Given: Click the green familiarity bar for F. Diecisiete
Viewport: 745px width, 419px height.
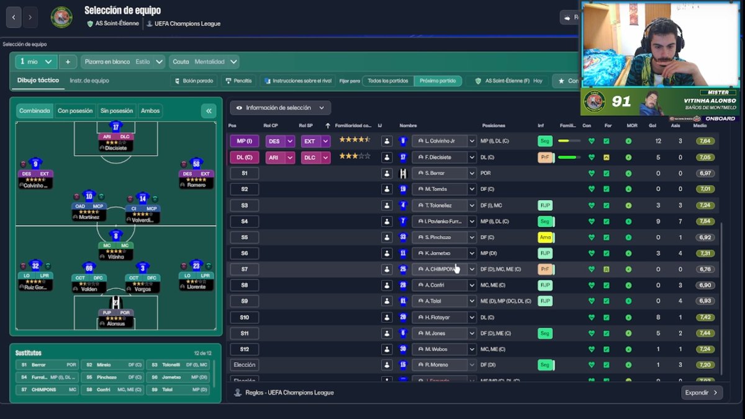Looking at the screenshot, I should click(x=569, y=157).
